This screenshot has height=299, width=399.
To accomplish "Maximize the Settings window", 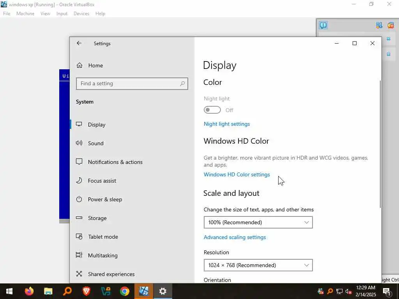I will pos(355,43).
